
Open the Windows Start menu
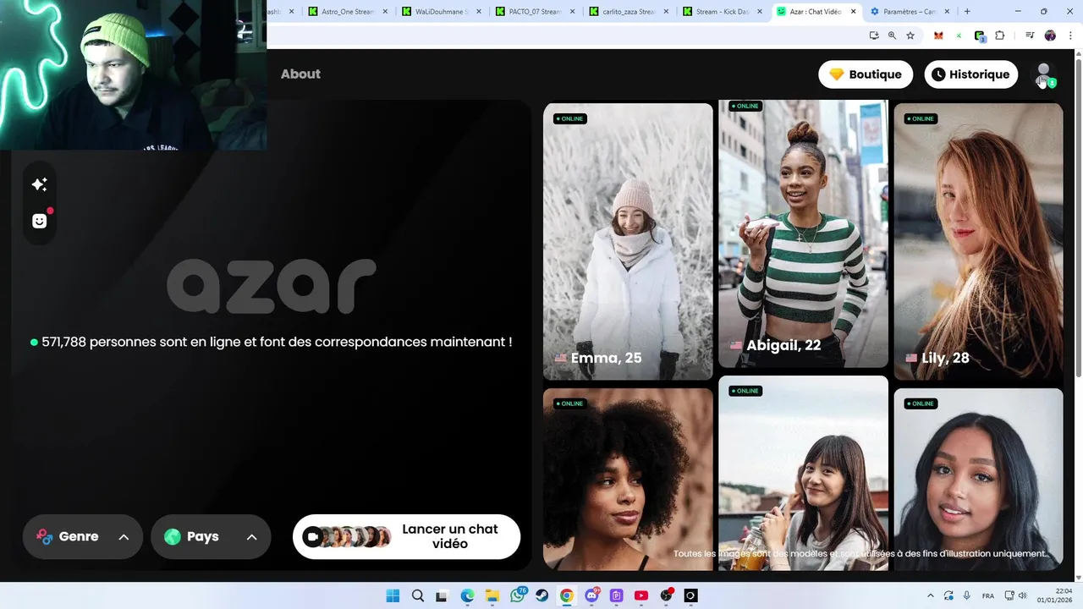393,595
